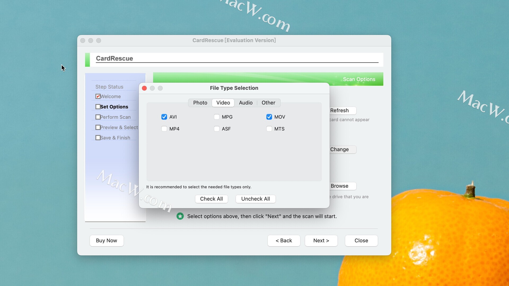Tick the MP4 format checkbox

[164, 129]
